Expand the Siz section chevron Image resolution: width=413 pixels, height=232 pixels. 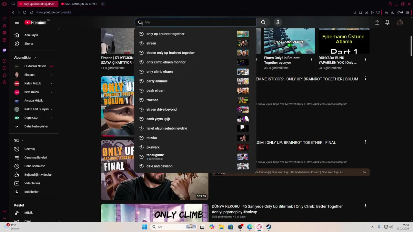[22, 140]
